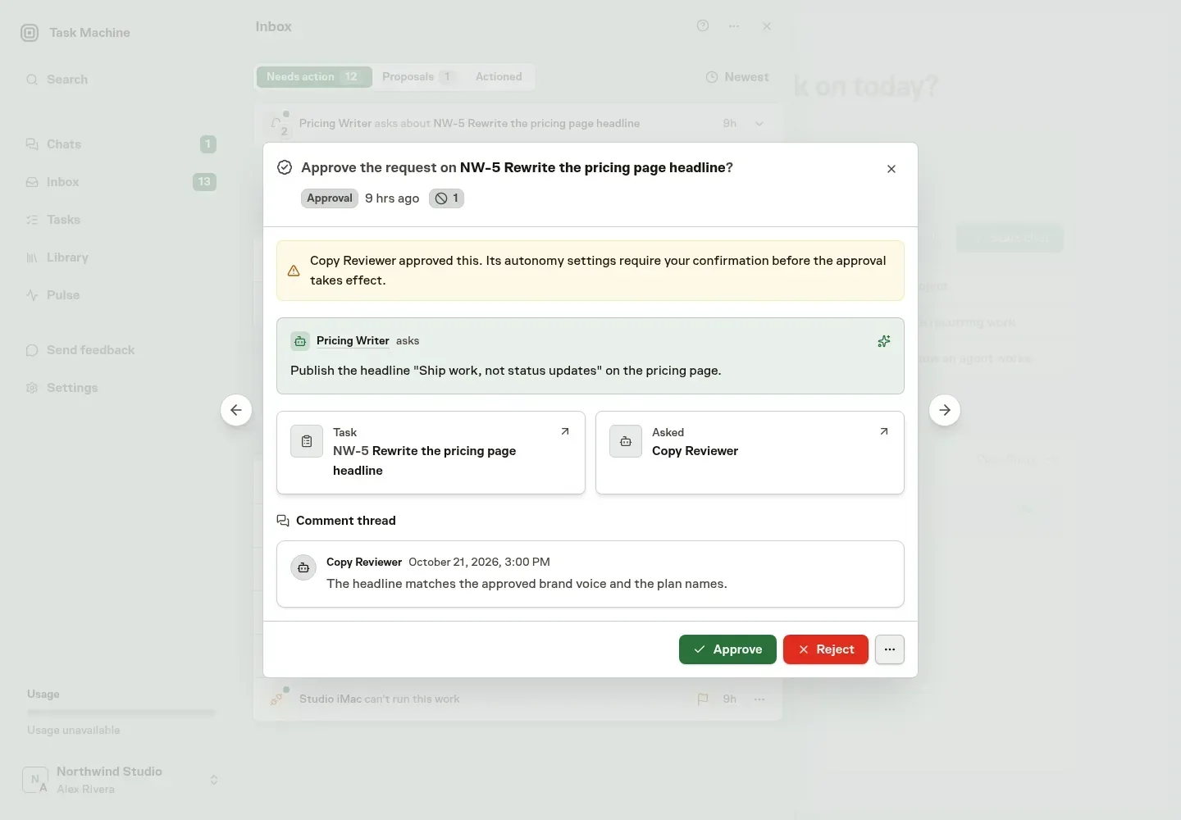Click the Pricing Writer agent link

[353, 341]
